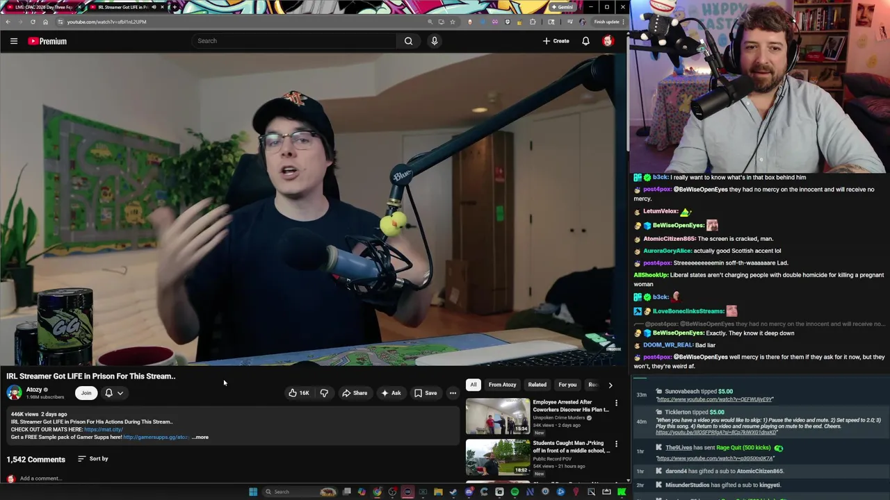Save the video to a playlist

[x=426, y=393]
